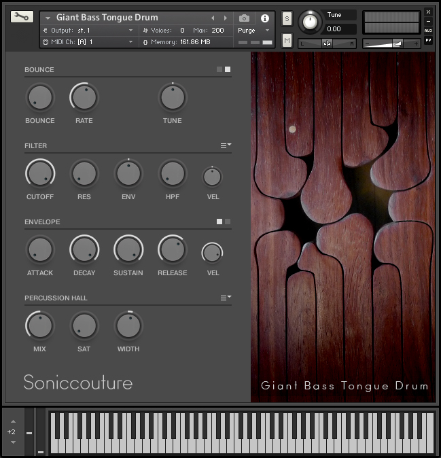Open instrument name dropdown triangle

(48, 18)
